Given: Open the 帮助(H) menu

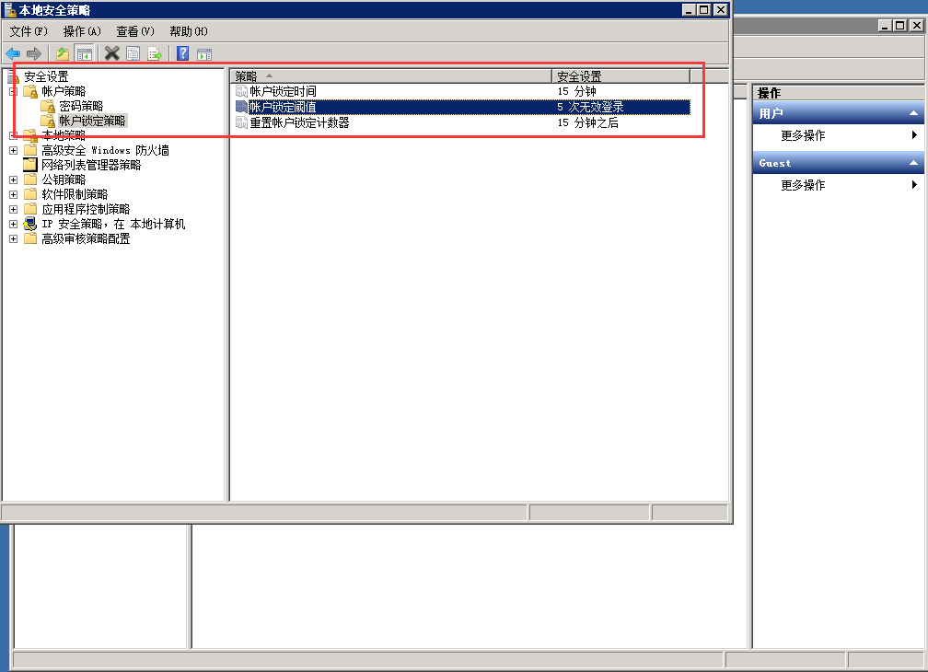Looking at the screenshot, I should coord(189,31).
